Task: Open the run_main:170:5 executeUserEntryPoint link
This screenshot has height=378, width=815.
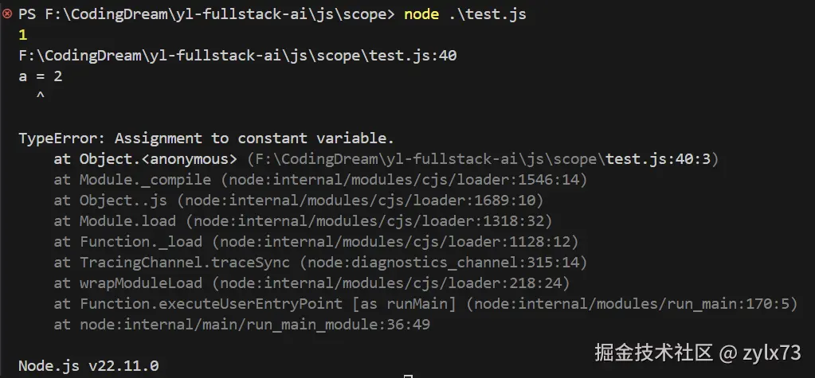Action: tap(633, 304)
